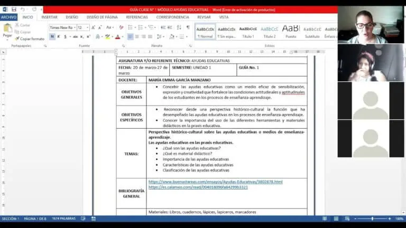This screenshot has height=228, width=406.
Task: Toggle left alignment button
Action: tap(130, 37)
